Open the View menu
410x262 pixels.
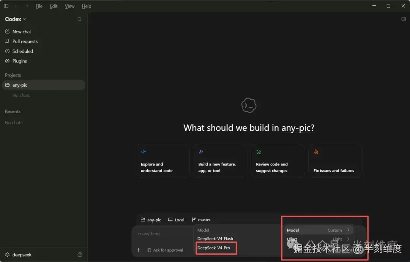coord(69,6)
